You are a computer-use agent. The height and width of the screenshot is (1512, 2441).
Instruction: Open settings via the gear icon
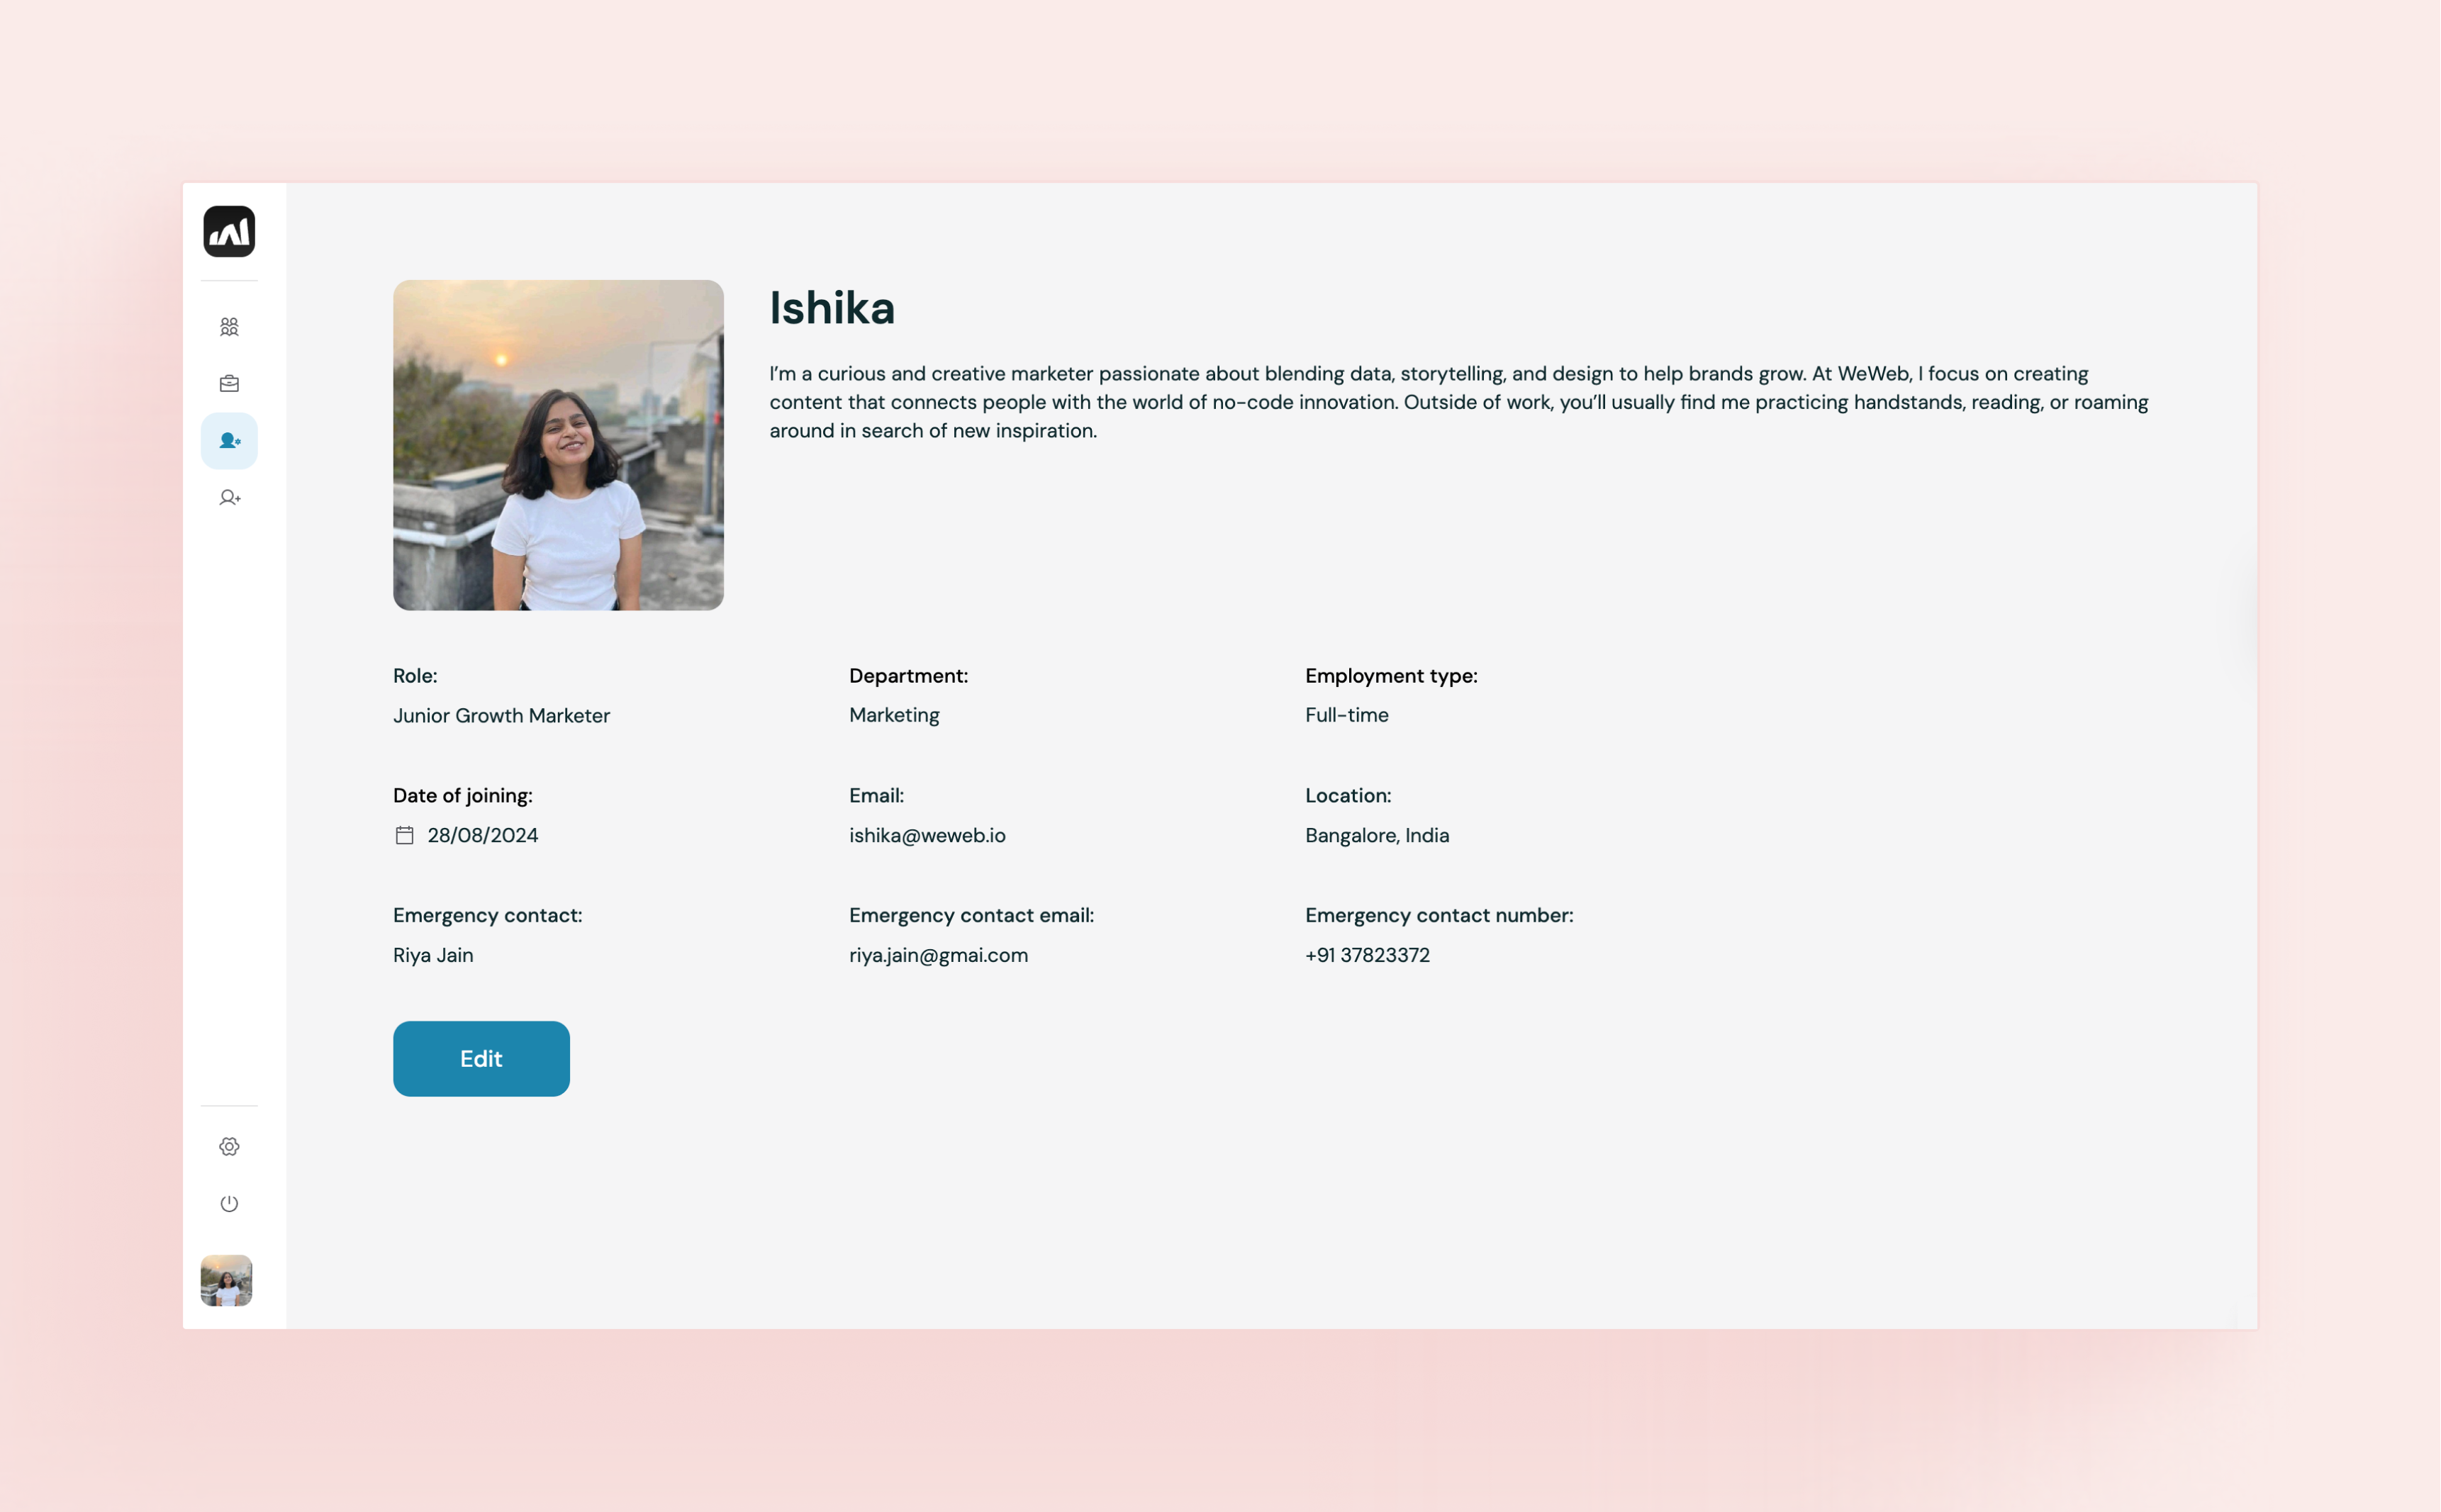click(x=229, y=1146)
